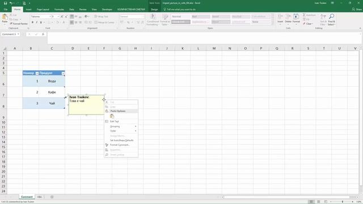
Task: Switch to the Insert tab
Action: [x=28, y=10]
